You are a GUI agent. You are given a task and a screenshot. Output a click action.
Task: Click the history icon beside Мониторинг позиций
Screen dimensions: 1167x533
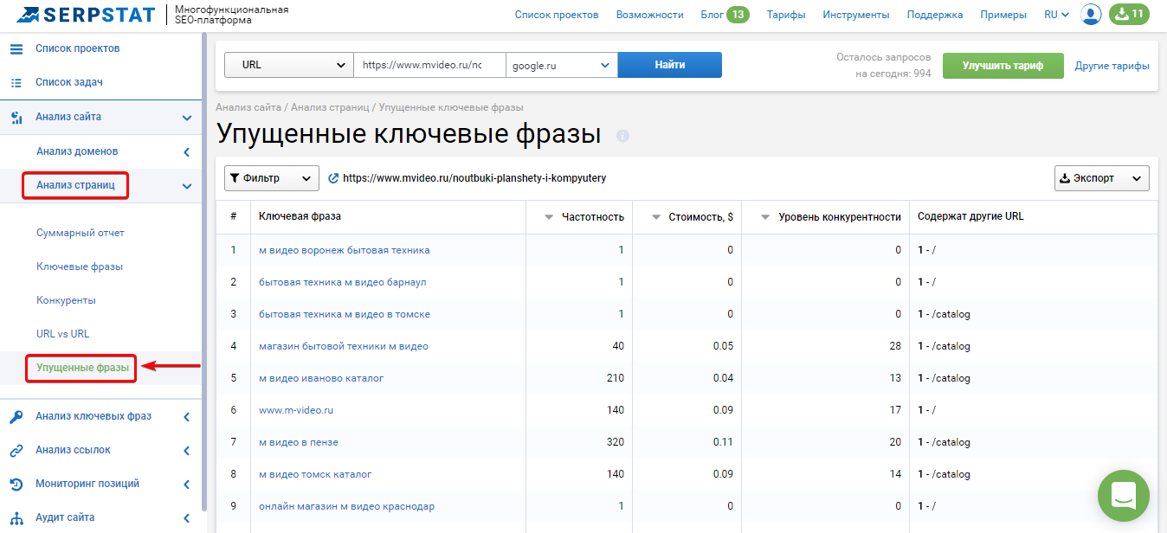pos(16,485)
